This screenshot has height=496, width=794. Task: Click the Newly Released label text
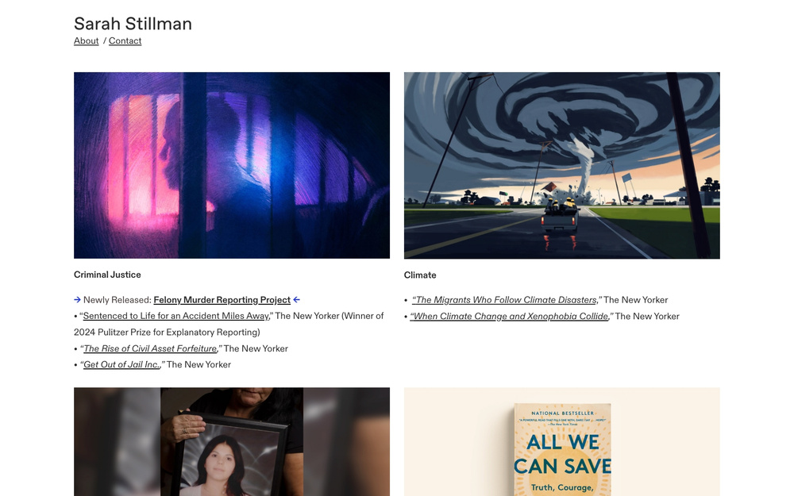click(x=118, y=300)
